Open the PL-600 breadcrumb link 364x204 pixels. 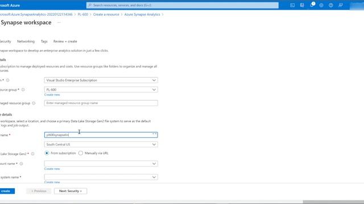coord(83,14)
